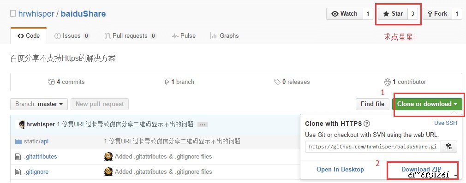Open the latest commit message beside hrwhisper
This screenshot has height=183, width=466.
point(125,124)
